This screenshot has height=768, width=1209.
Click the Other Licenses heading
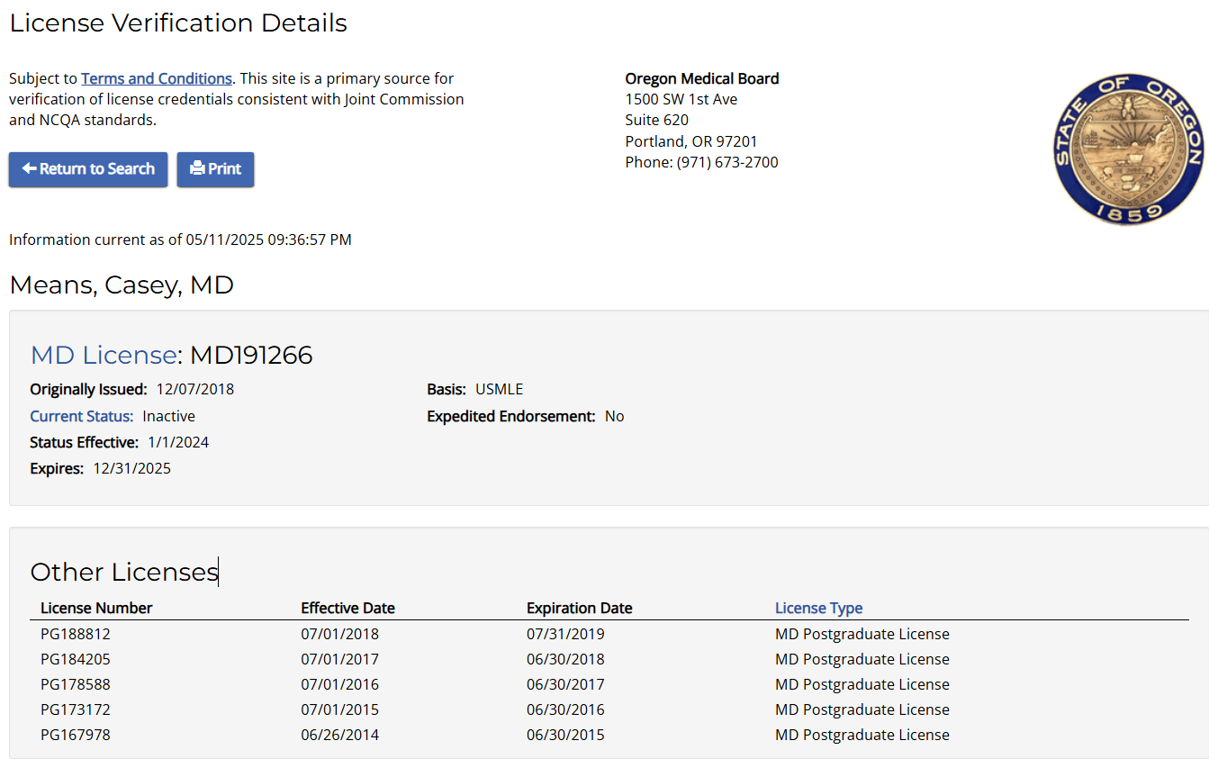[x=124, y=572]
